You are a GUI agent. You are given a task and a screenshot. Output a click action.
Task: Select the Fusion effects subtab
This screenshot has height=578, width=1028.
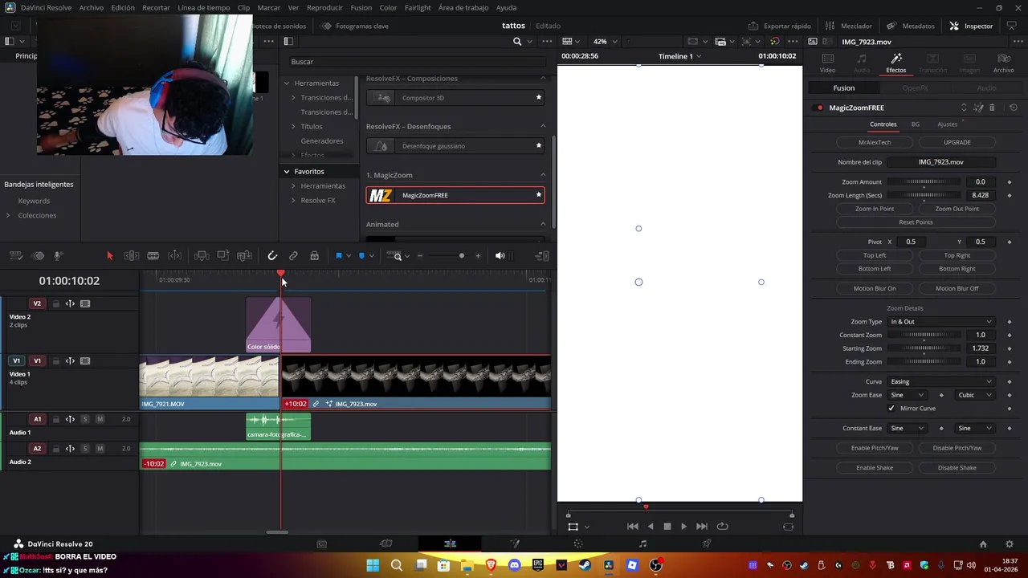843,88
